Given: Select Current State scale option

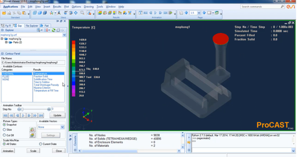Looking at the screenshot, I should 41,144.
